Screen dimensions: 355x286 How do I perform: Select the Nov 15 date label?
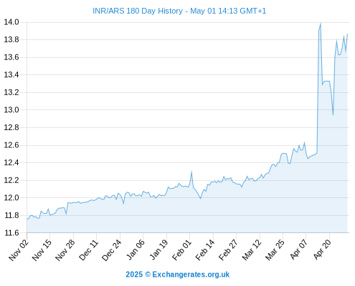tap(42, 250)
